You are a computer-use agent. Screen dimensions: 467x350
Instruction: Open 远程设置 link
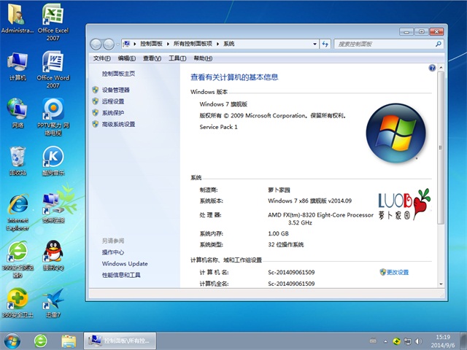click(x=113, y=101)
